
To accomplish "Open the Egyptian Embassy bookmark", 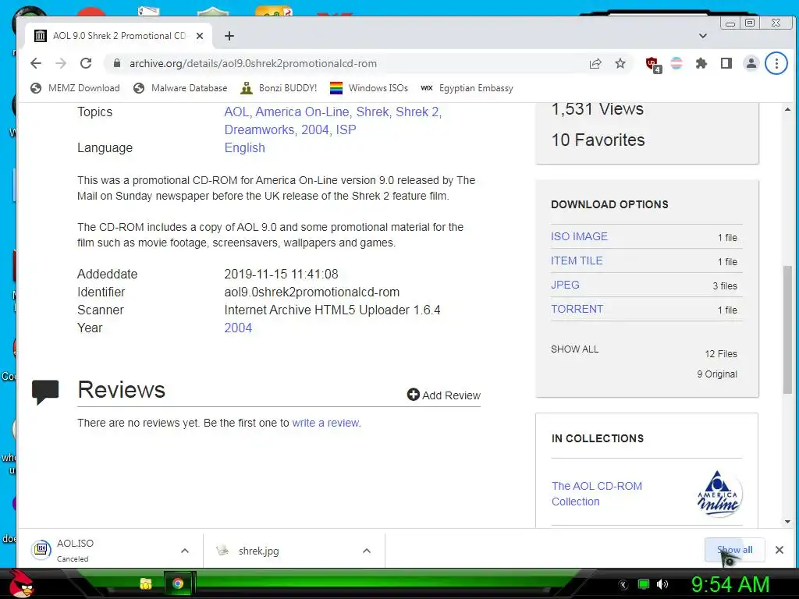I will click(467, 88).
